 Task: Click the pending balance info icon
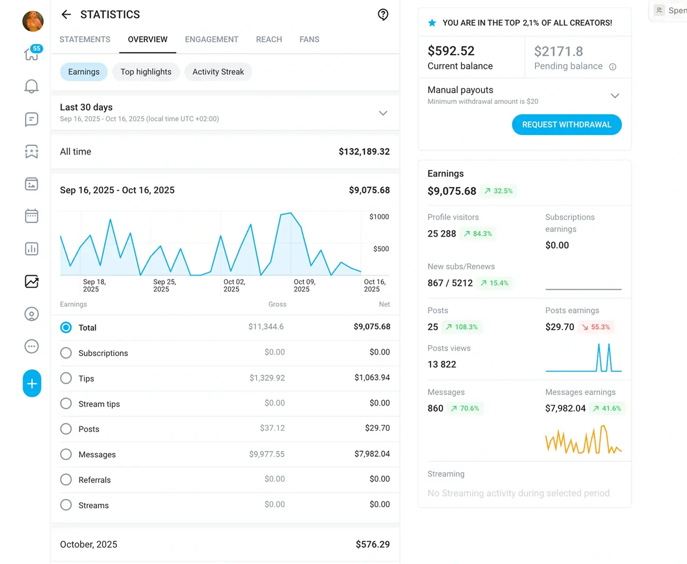point(613,67)
